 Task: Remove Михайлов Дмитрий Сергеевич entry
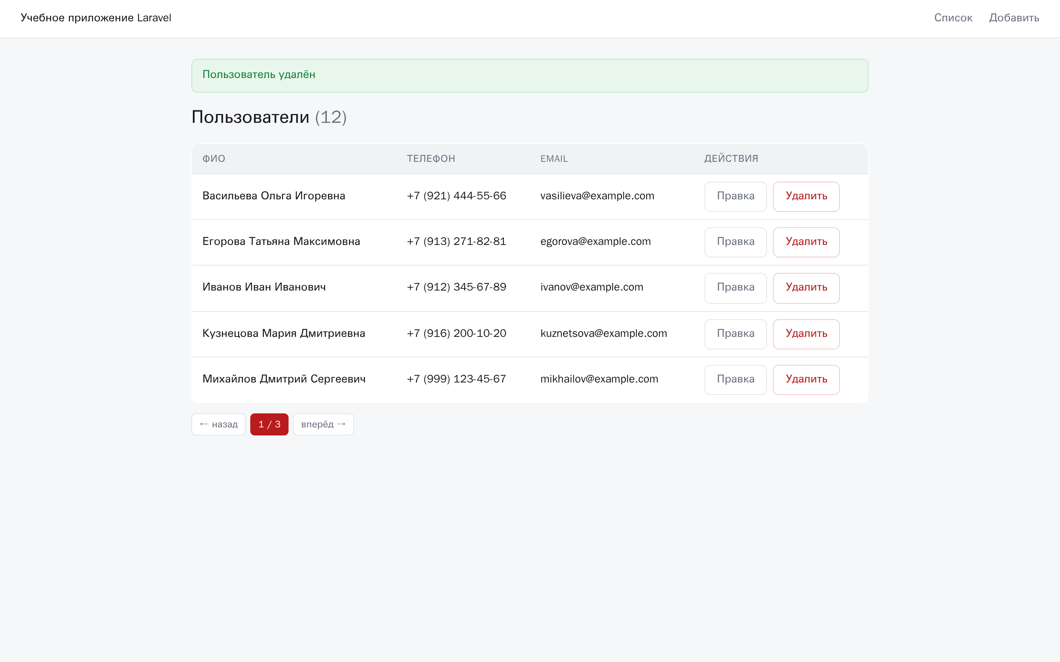coord(806,380)
